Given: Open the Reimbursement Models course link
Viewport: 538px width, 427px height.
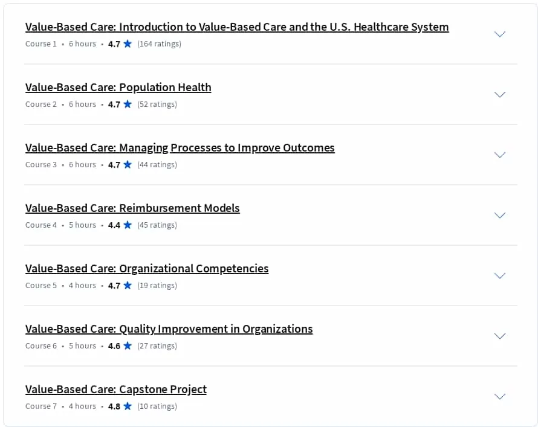Looking at the screenshot, I should 132,208.
